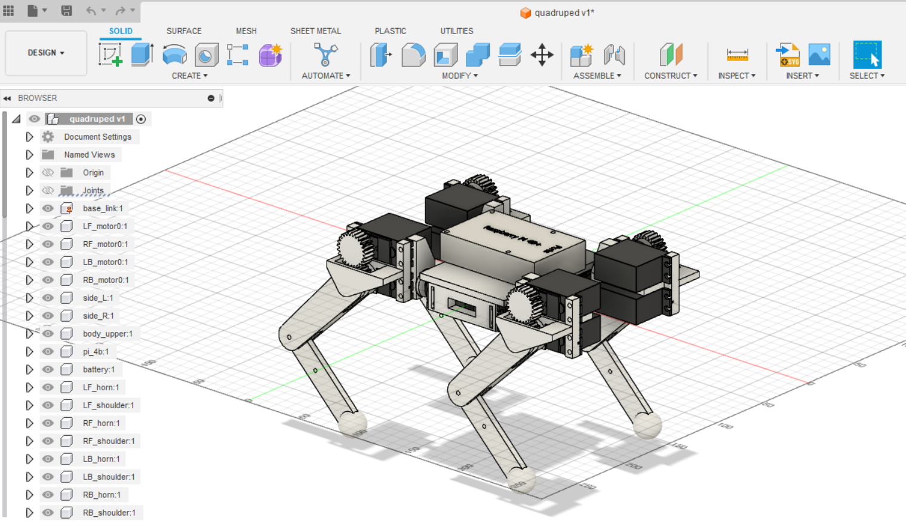Open the INSPECT menu label
The width and height of the screenshot is (906, 530).
tap(737, 76)
